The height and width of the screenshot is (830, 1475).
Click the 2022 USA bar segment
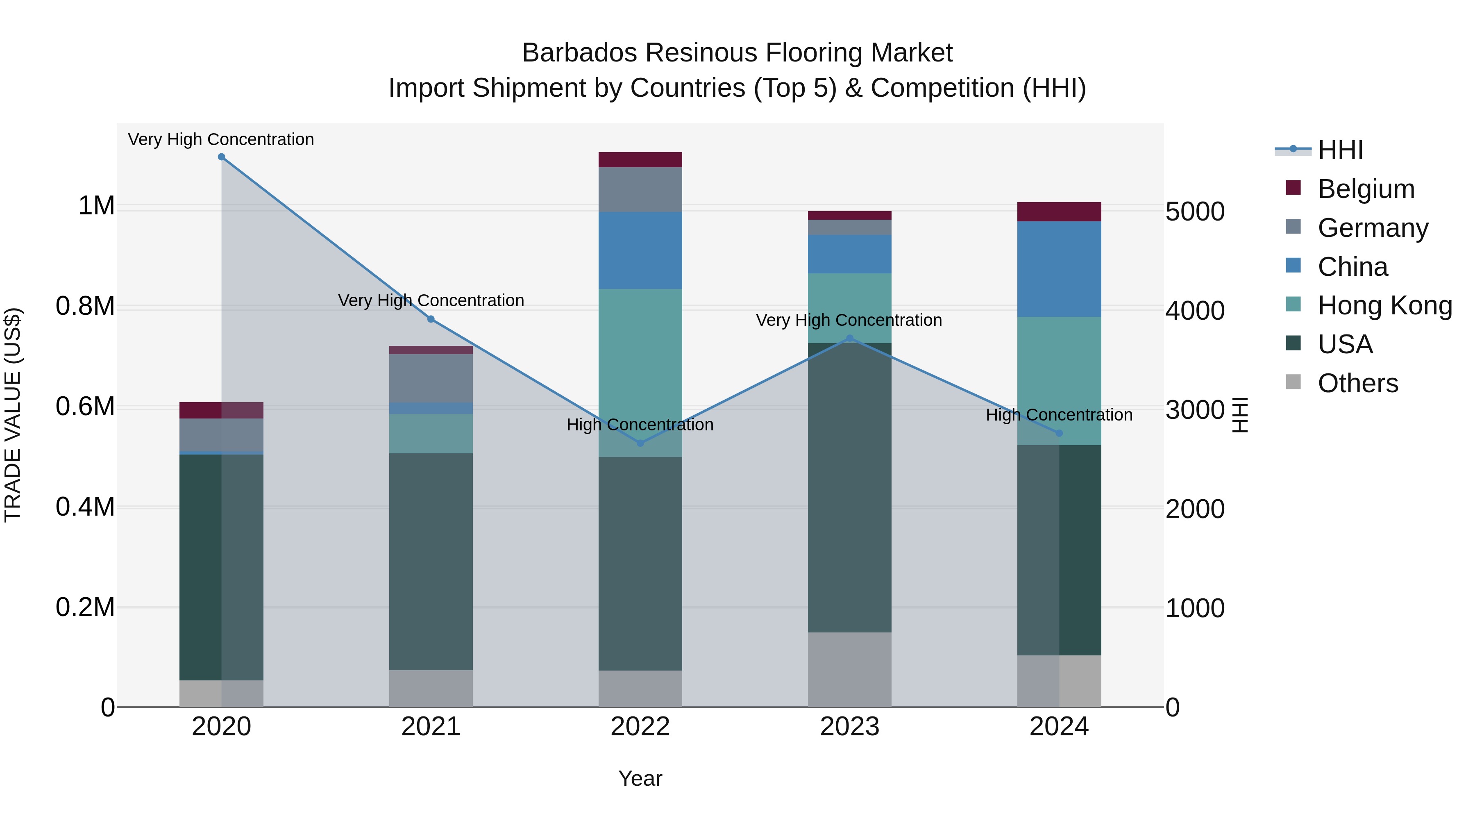click(640, 564)
